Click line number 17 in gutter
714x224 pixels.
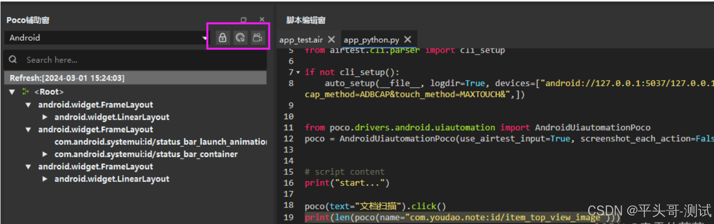point(289,194)
